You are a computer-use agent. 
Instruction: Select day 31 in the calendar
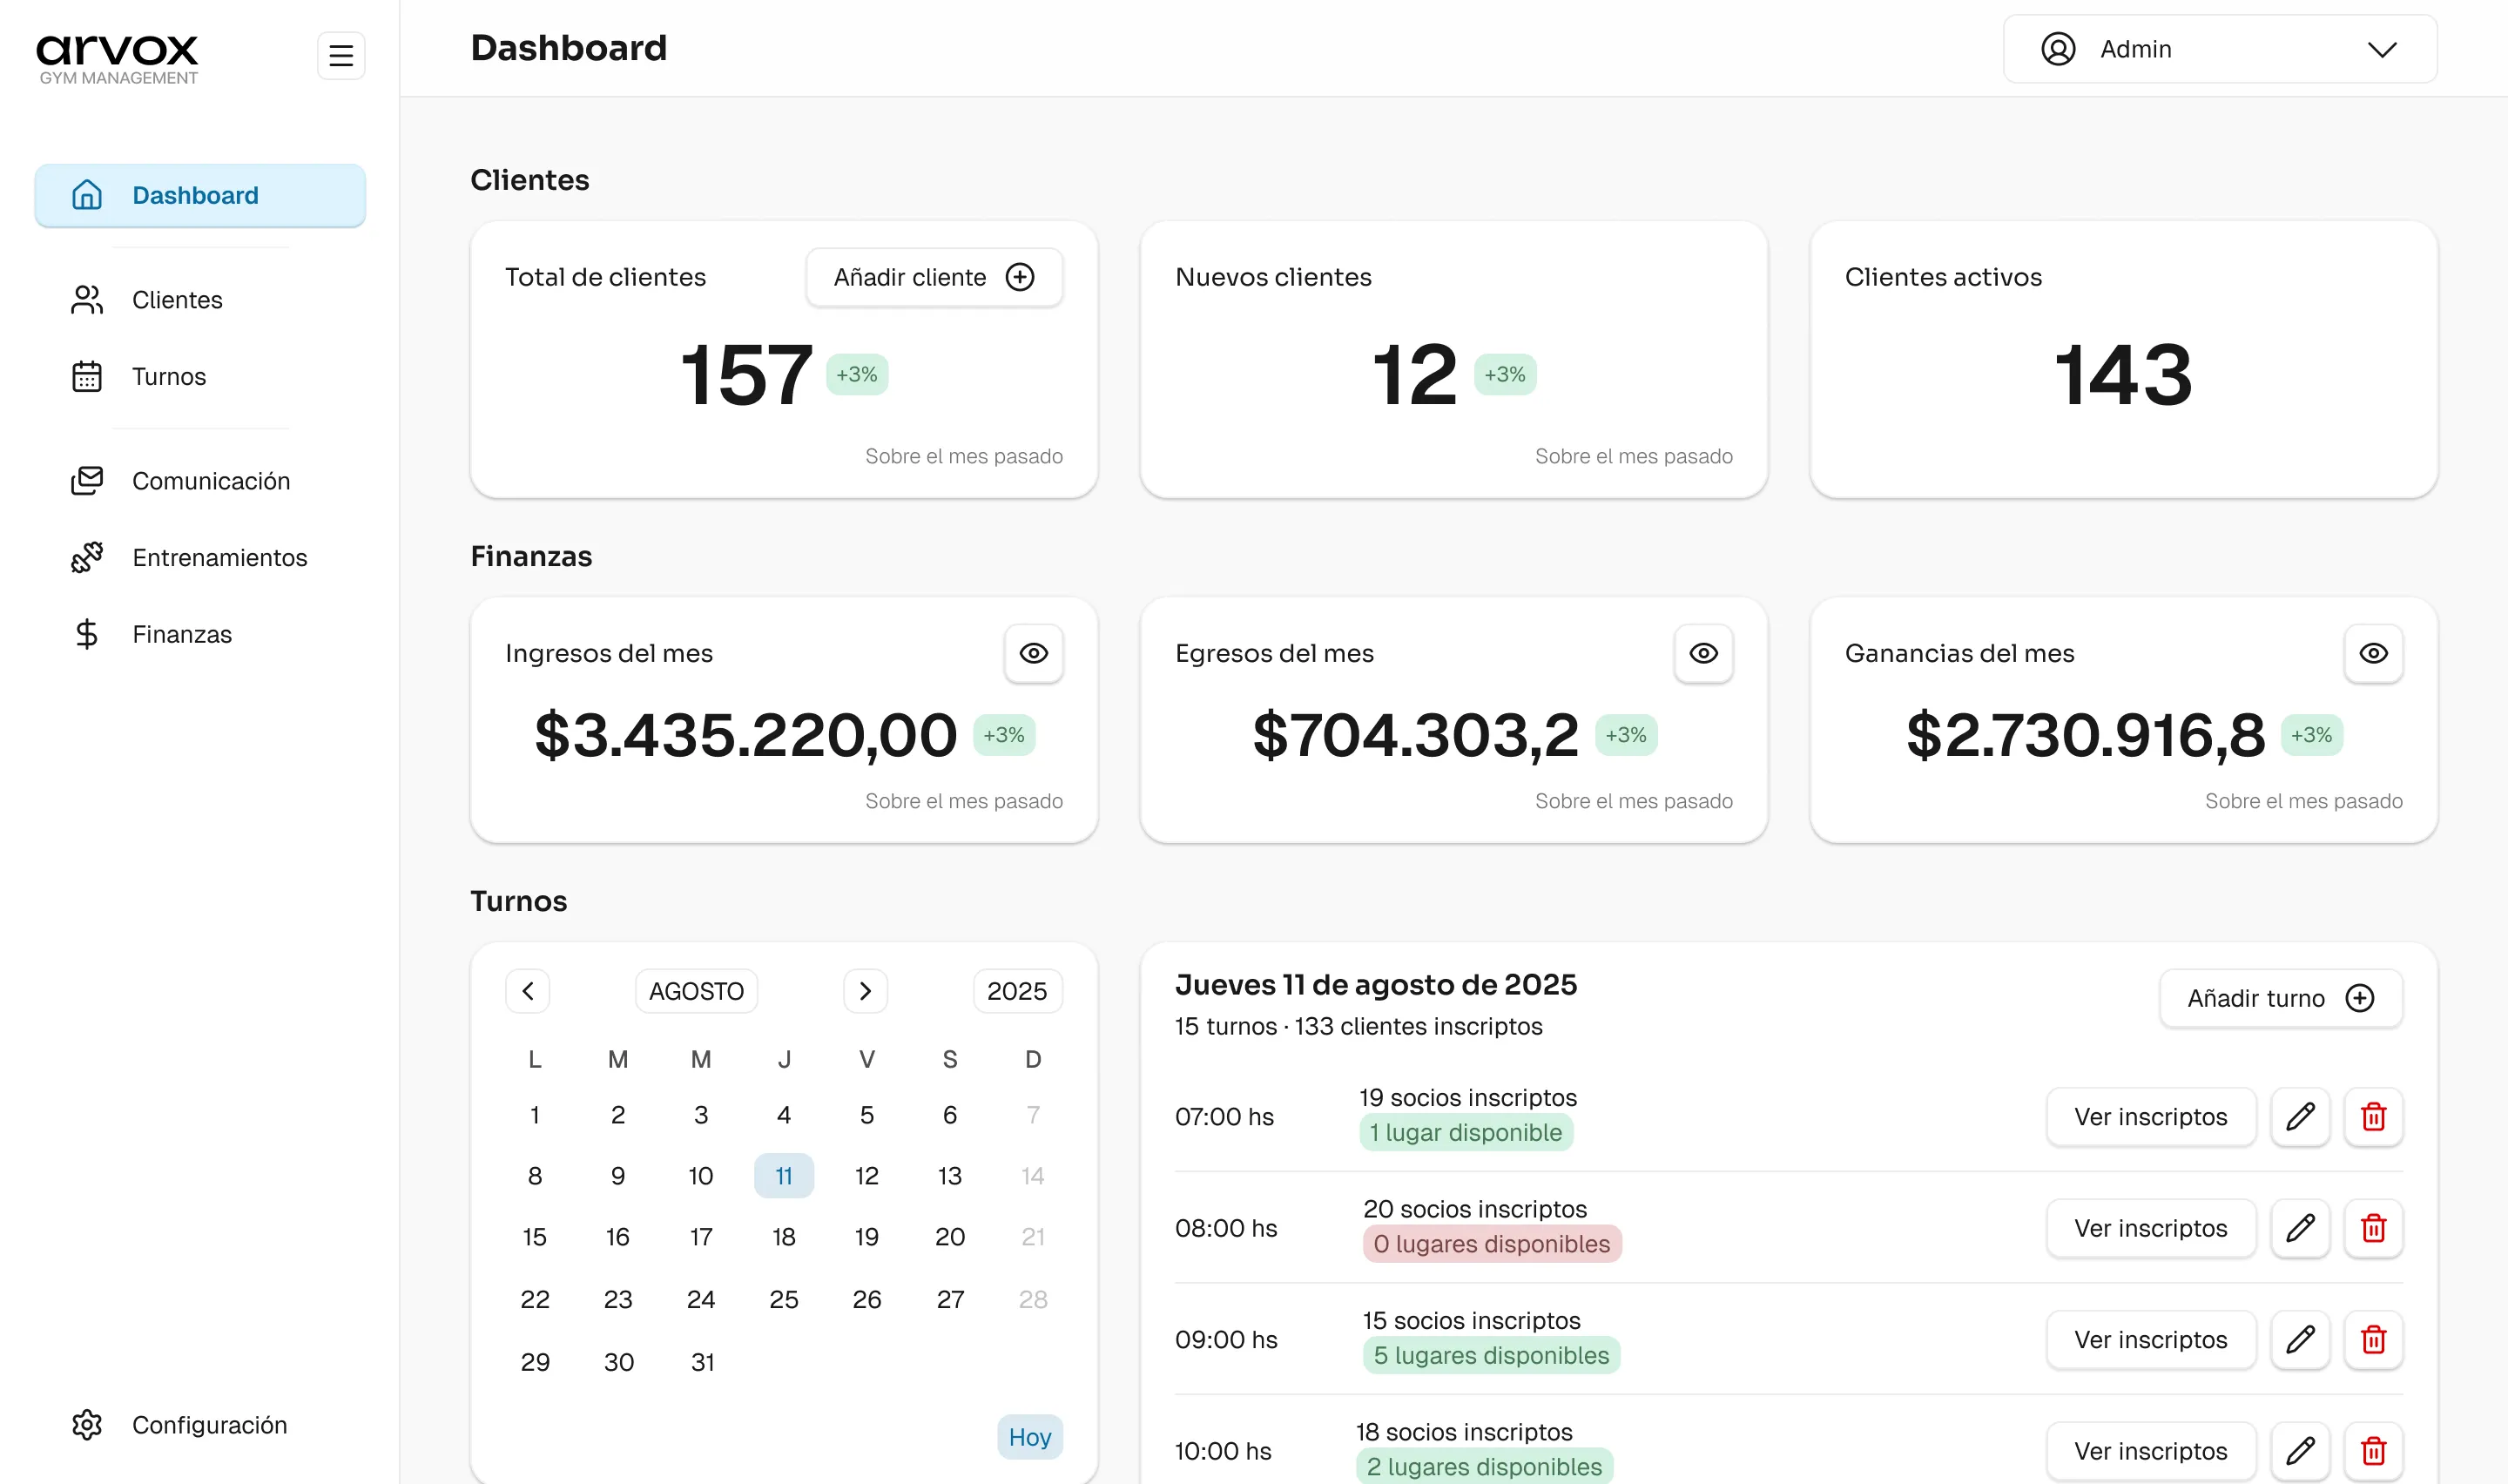pos(702,1362)
